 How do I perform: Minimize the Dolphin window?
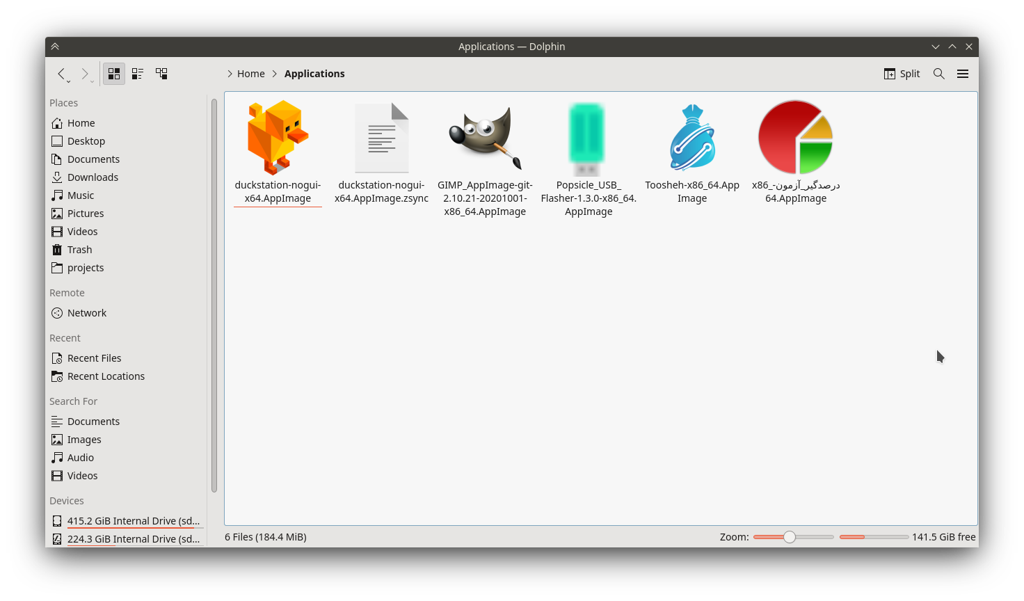pyautogui.click(x=936, y=47)
